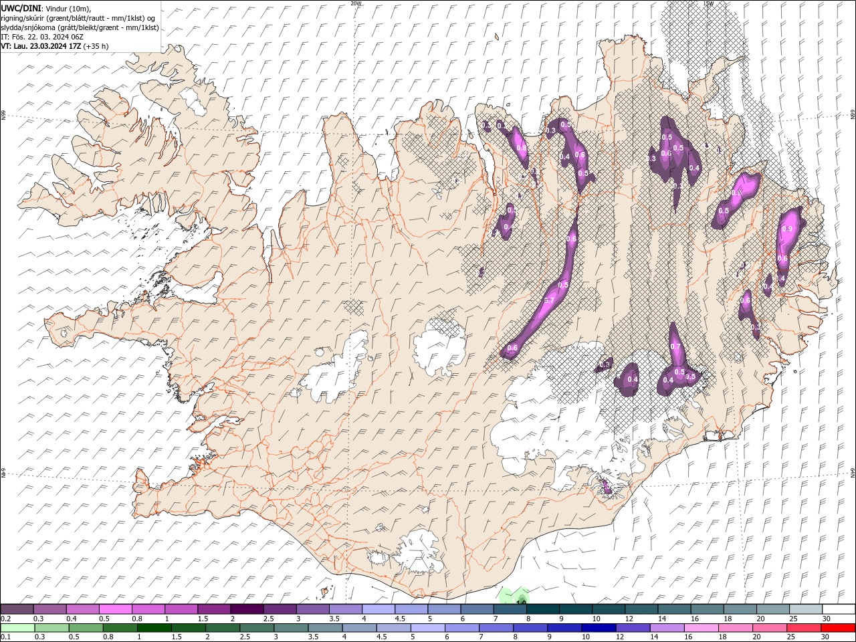
Task: Click the '0.9' snowfall value on the east coast
Action: [x=787, y=229]
